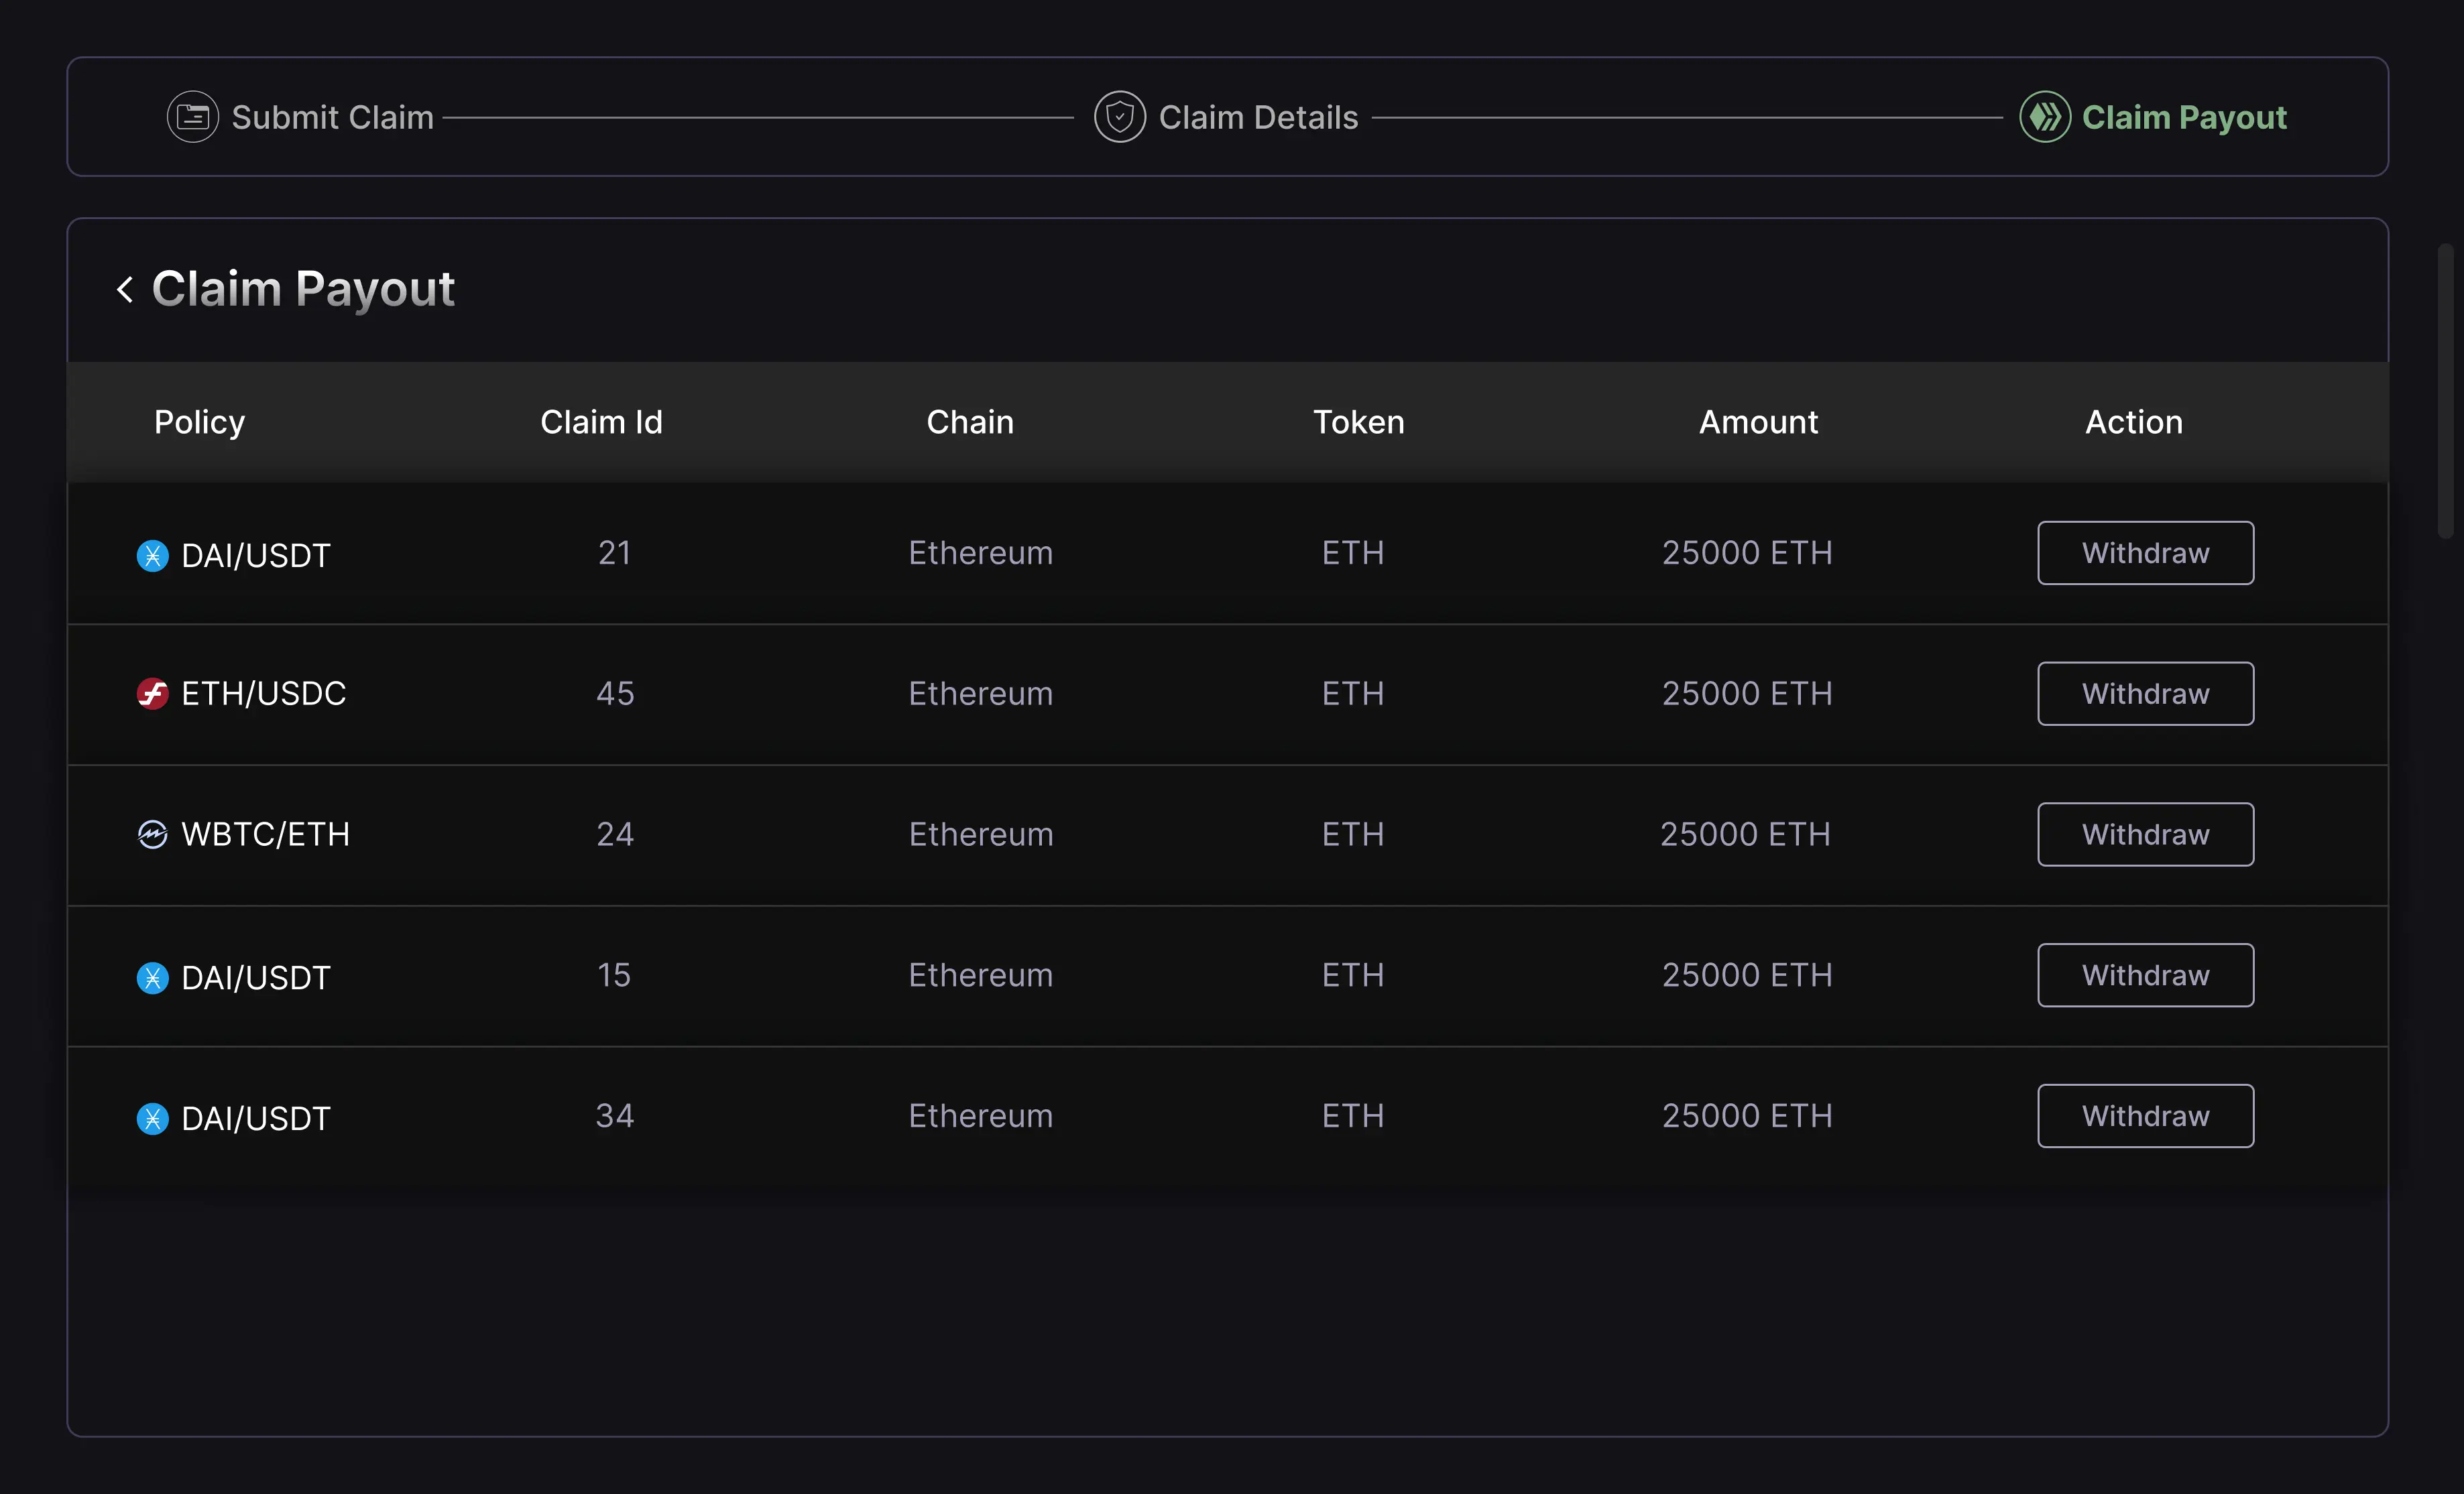Click the vertical scrollbar thumb at right

(2445, 390)
